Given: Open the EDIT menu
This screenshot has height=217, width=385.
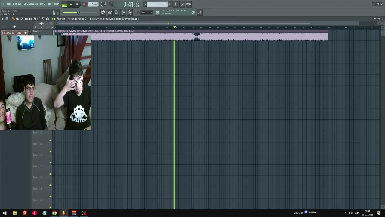Looking at the screenshot, I should [x=9, y=4].
